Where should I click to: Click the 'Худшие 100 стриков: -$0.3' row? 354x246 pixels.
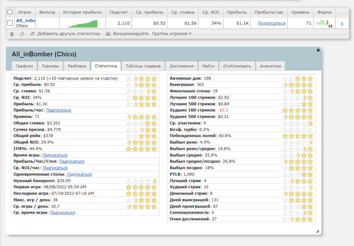(x=241, y=110)
